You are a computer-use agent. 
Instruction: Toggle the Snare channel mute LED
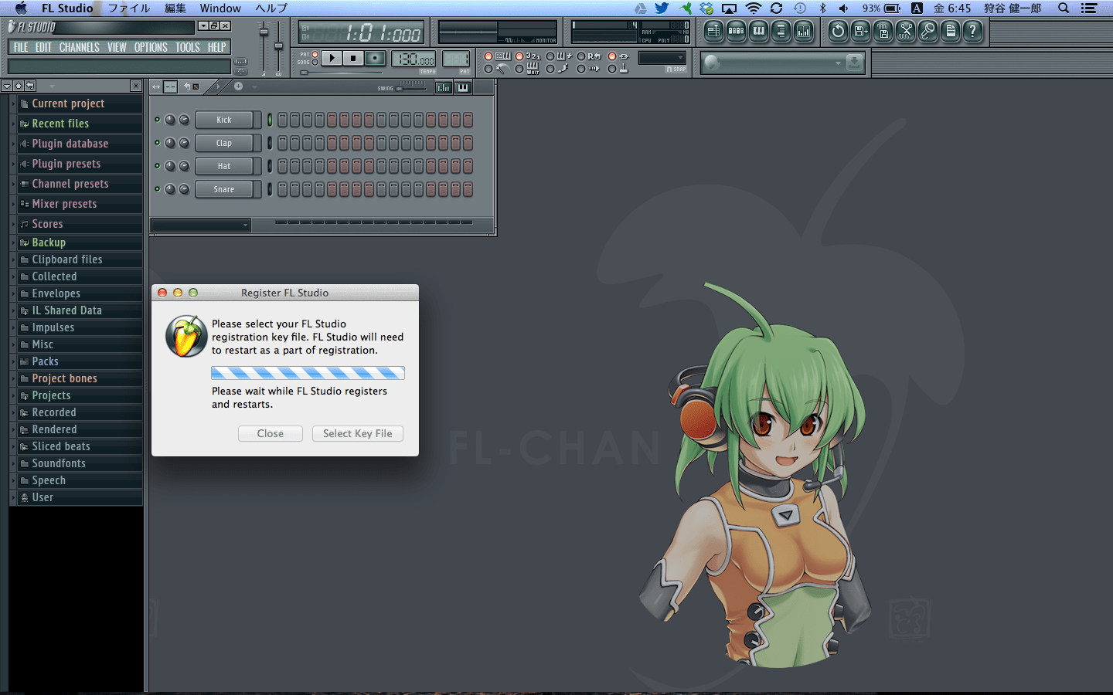pos(158,189)
